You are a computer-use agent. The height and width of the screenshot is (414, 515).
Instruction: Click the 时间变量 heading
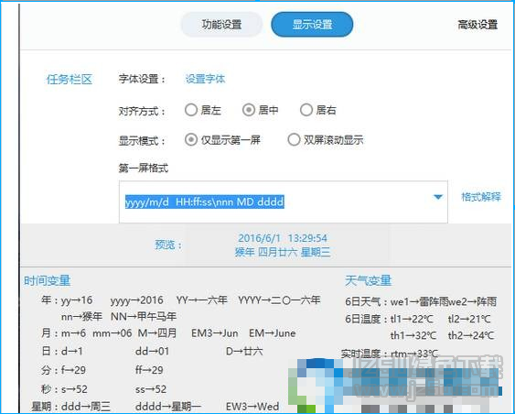pos(48,281)
